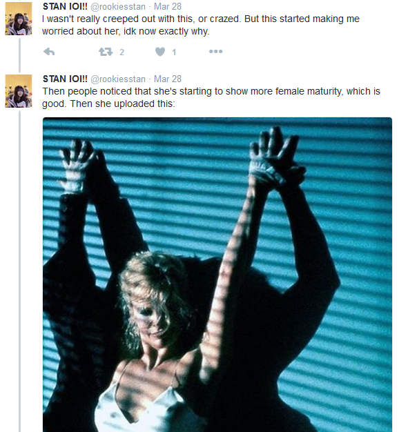The image size is (399, 432).
Task: Open more options on the first tweet
Action: (x=216, y=52)
